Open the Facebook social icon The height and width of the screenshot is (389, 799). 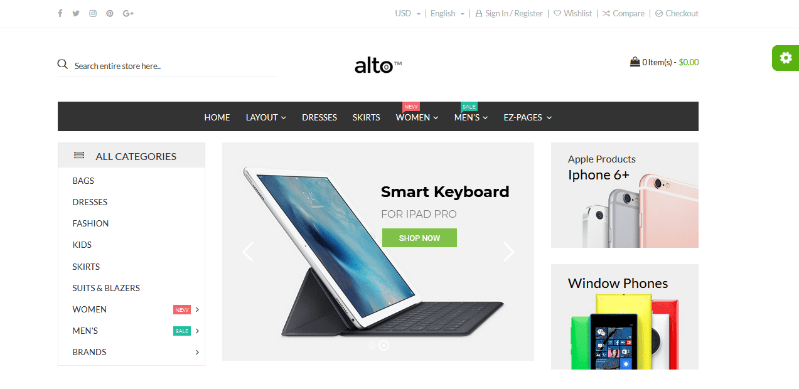[60, 13]
